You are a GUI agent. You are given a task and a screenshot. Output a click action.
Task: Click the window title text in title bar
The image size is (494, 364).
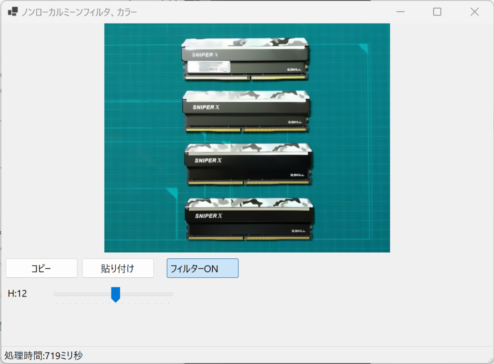click(x=79, y=12)
